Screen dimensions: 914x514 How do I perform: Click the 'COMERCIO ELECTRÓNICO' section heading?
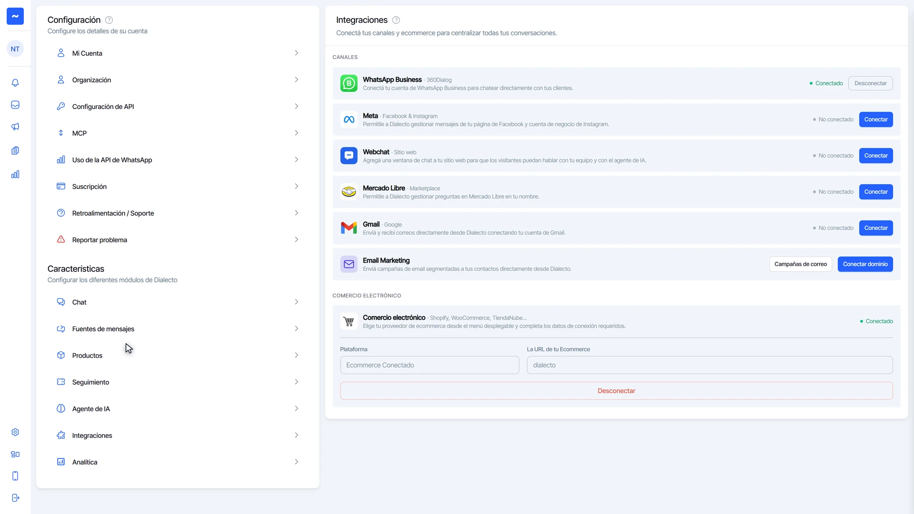click(367, 296)
